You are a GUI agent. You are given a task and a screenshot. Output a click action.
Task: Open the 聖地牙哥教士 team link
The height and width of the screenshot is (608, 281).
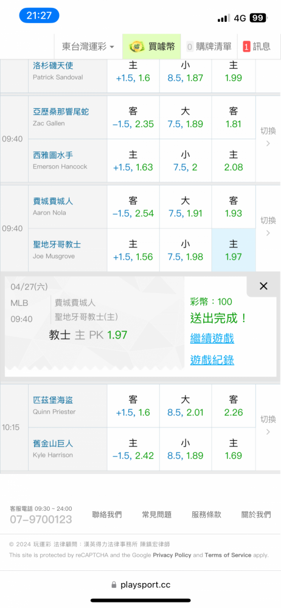tap(57, 244)
